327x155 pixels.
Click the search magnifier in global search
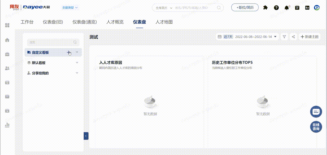point(219,8)
